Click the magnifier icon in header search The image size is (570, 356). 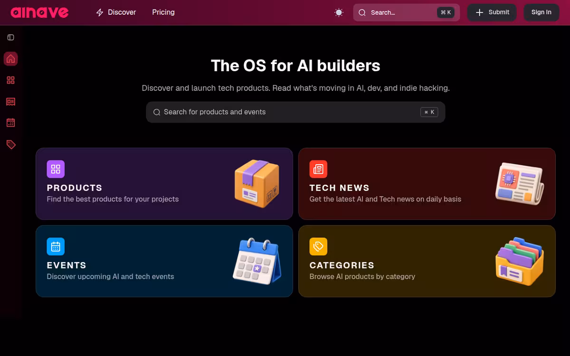(362, 12)
